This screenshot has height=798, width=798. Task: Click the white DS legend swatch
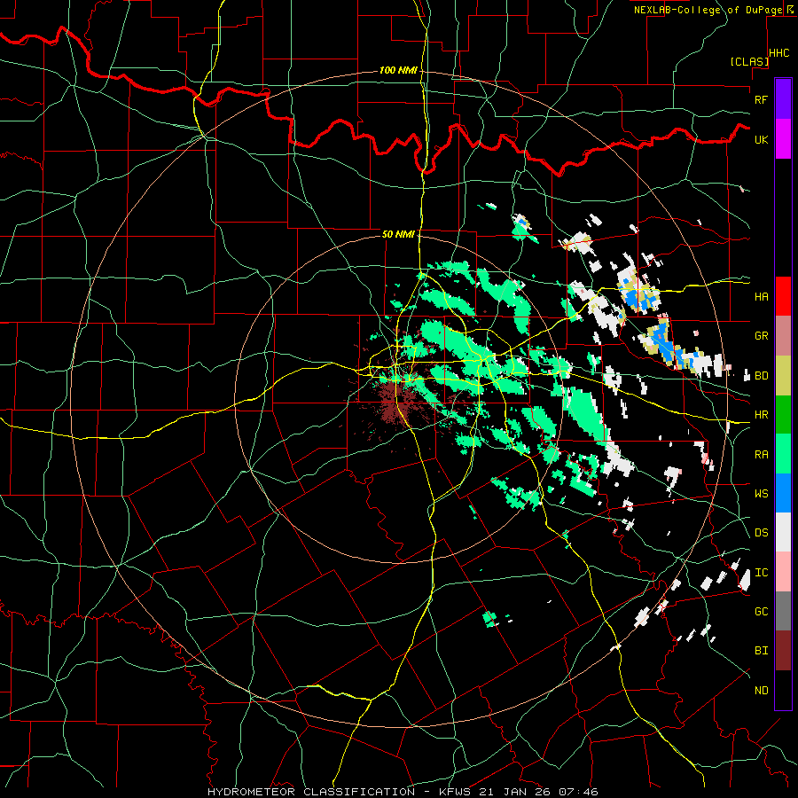(x=783, y=532)
